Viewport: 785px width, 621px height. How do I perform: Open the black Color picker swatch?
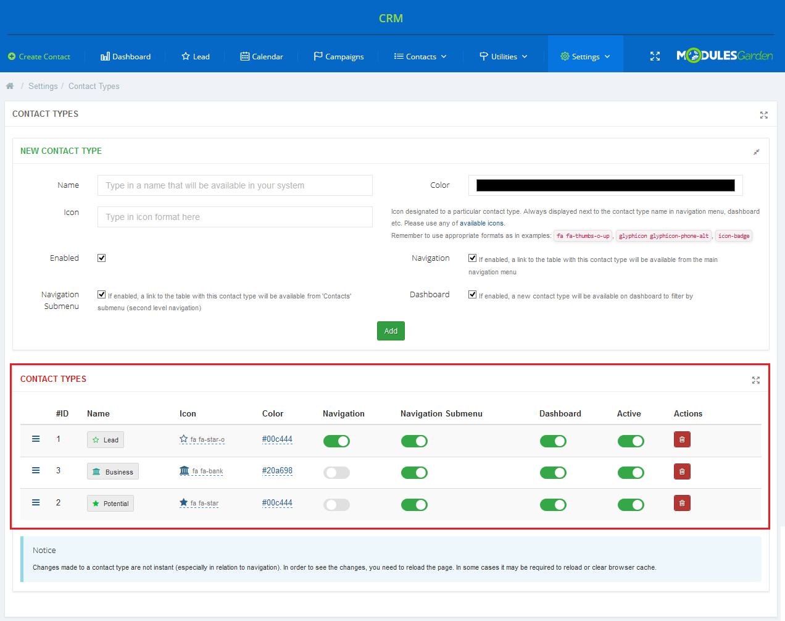tap(605, 185)
